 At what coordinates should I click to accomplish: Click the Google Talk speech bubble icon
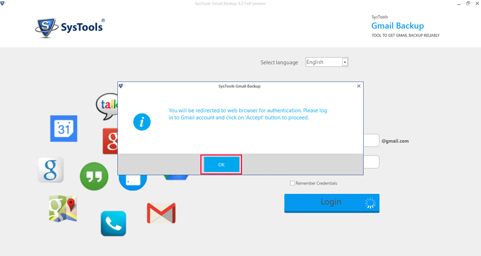click(107, 106)
